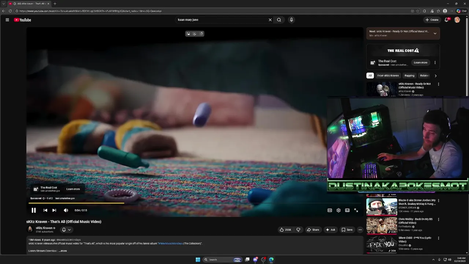Open Chris Webby Back On My BS thumbnail
The image size is (469, 264).
(x=381, y=225)
